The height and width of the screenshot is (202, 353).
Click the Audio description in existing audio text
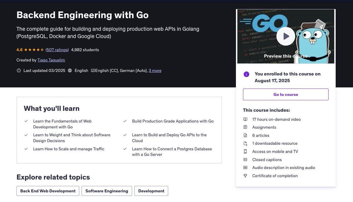click(x=284, y=168)
